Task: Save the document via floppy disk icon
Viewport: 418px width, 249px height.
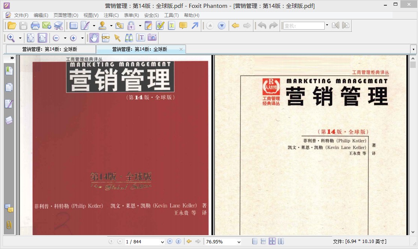Action: pos(24,25)
